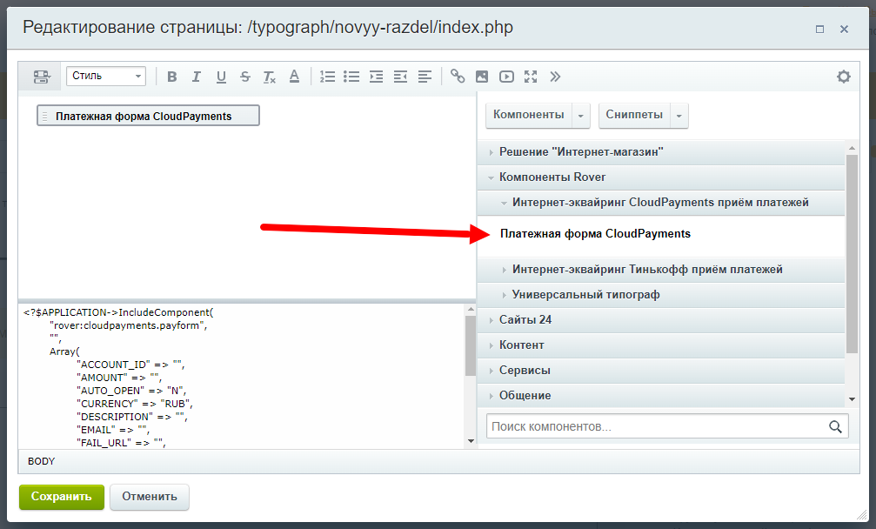The height and width of the screenshot is (529, 876).
Task: Expand the Сайты 24 section
Action: pos(661,319)
